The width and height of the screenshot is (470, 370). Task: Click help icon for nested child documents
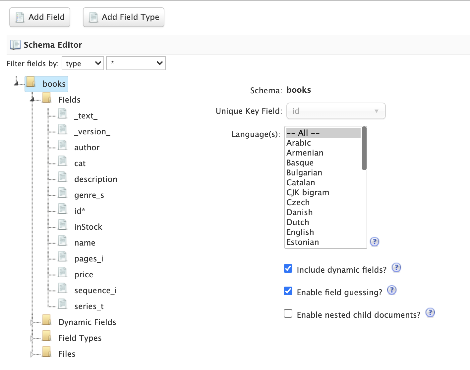430,313
